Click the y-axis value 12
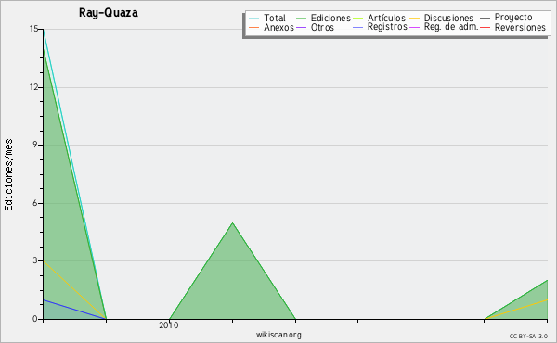 [x=33, y=87]
